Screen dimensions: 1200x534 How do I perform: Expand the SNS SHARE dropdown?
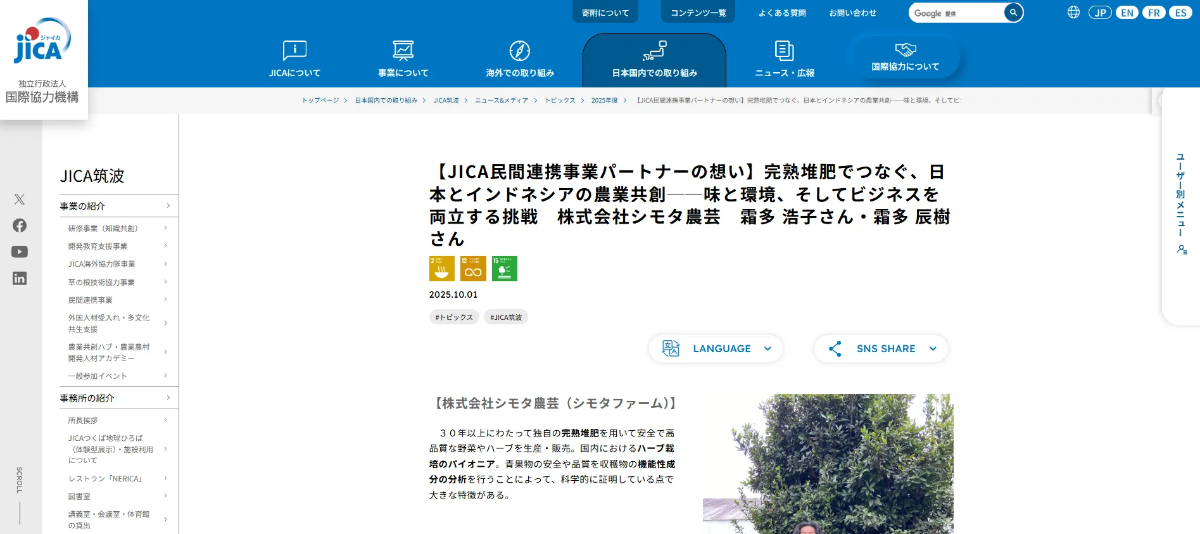(x=881, y=349)
